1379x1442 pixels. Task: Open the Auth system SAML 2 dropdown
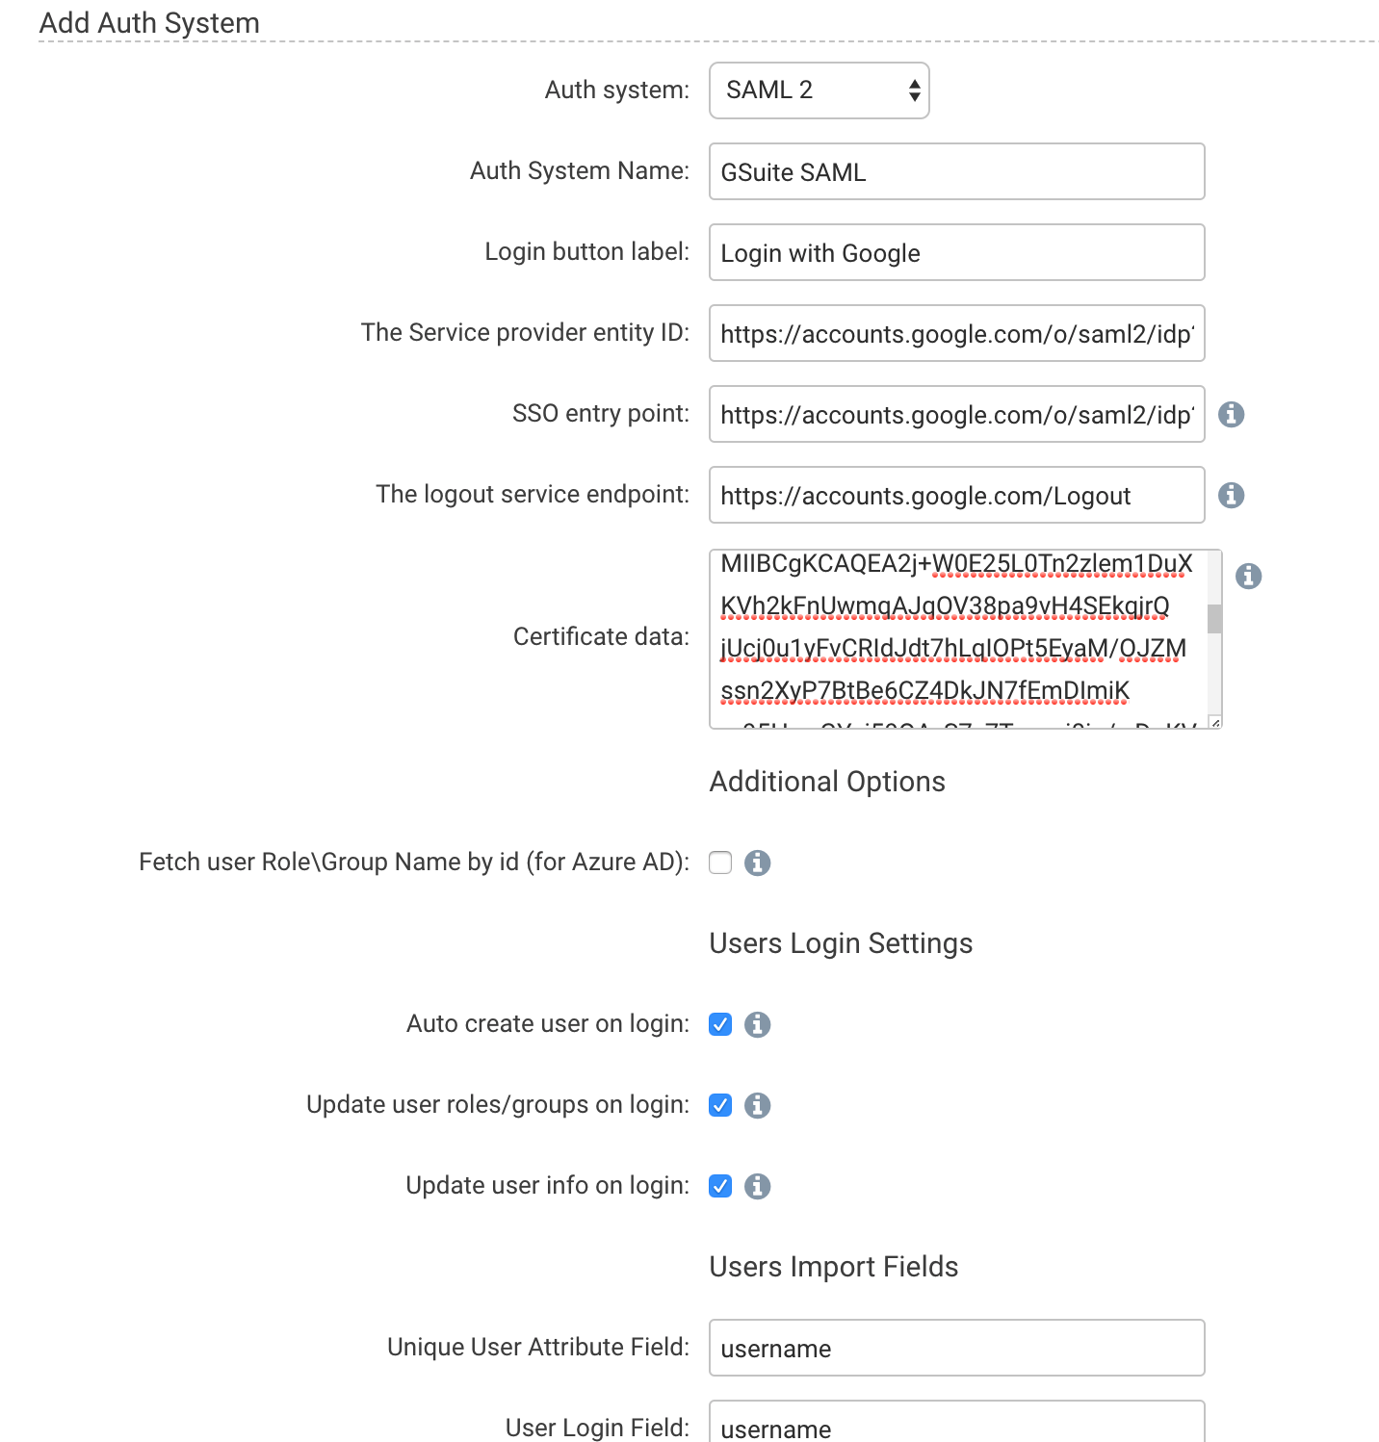coord(819,90)
